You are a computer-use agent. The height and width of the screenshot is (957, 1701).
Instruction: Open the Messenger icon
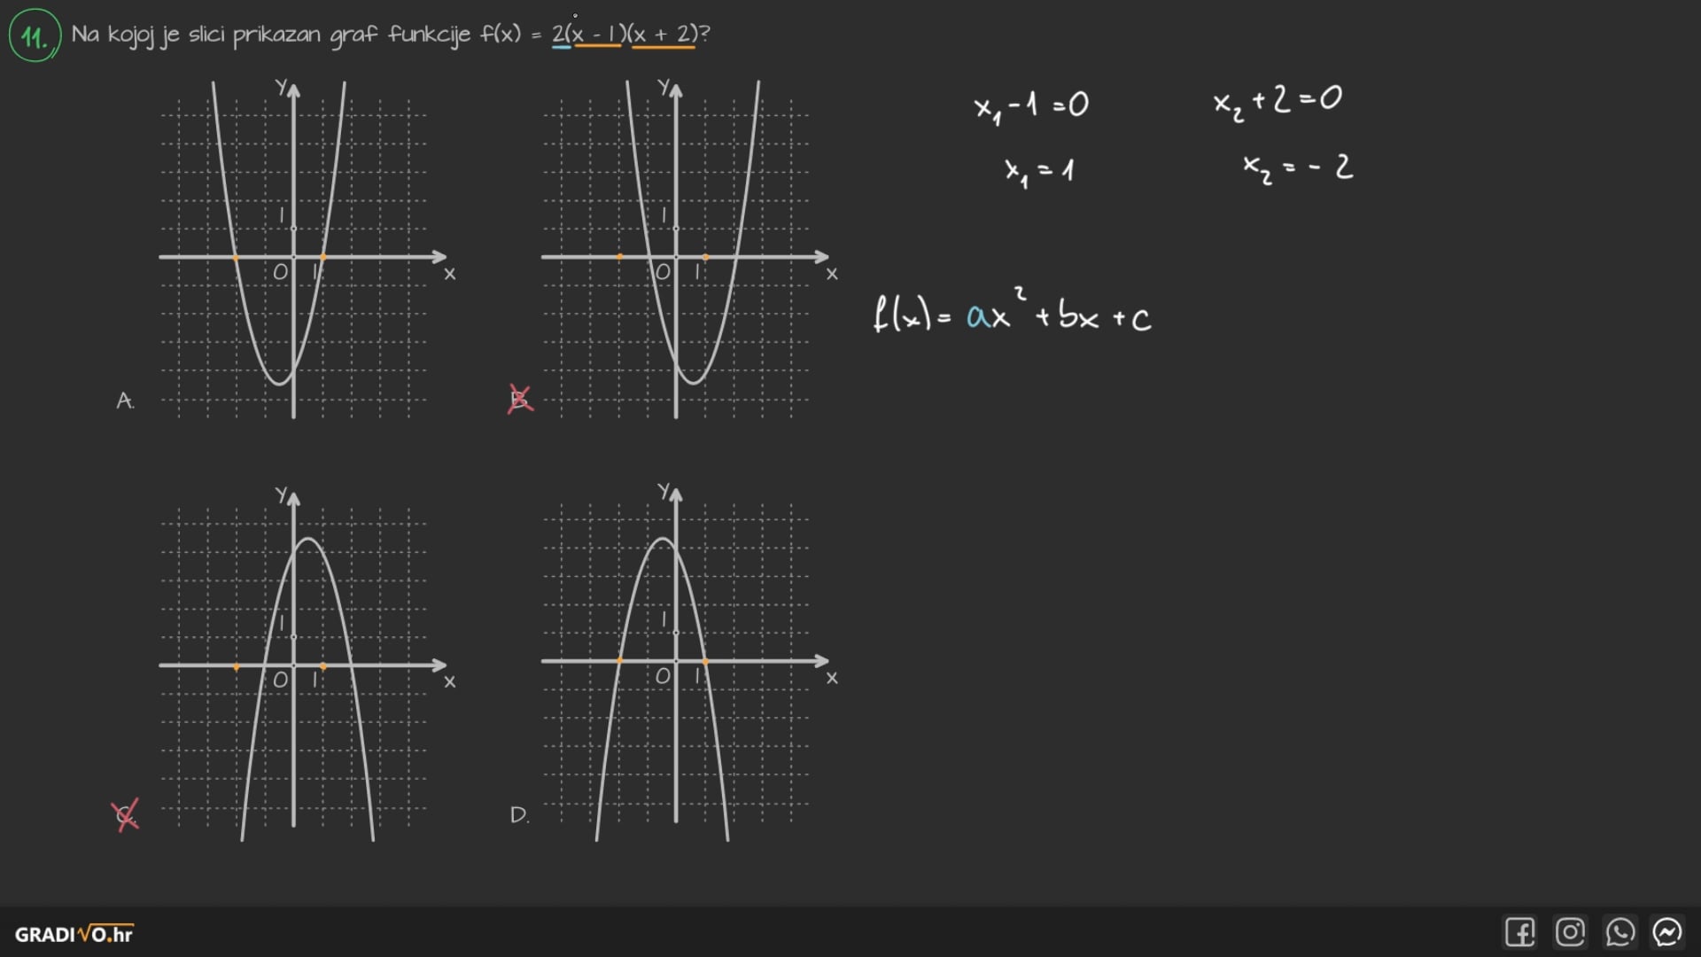(1667, 932)
